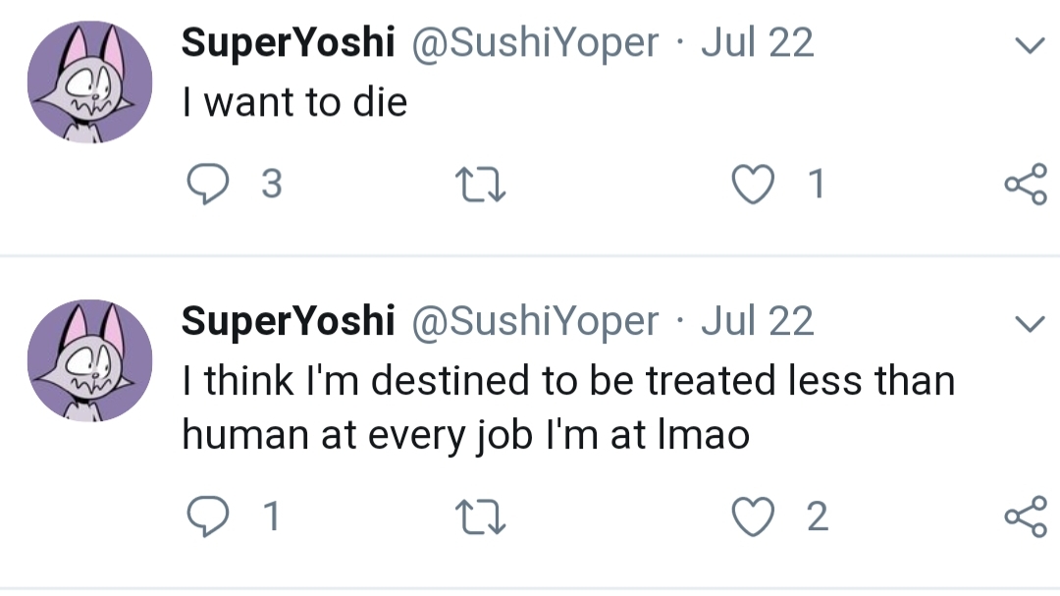The image size is (1060, 596).
Task: Tap the avatar on the second tweet
Action: point(89,360)
